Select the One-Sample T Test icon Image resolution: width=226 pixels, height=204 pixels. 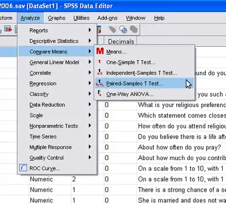click(99, 61)
